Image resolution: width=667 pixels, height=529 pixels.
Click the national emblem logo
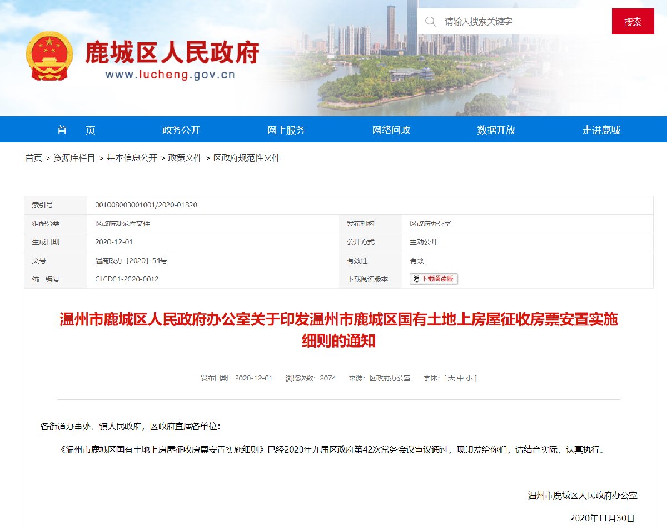49,57
